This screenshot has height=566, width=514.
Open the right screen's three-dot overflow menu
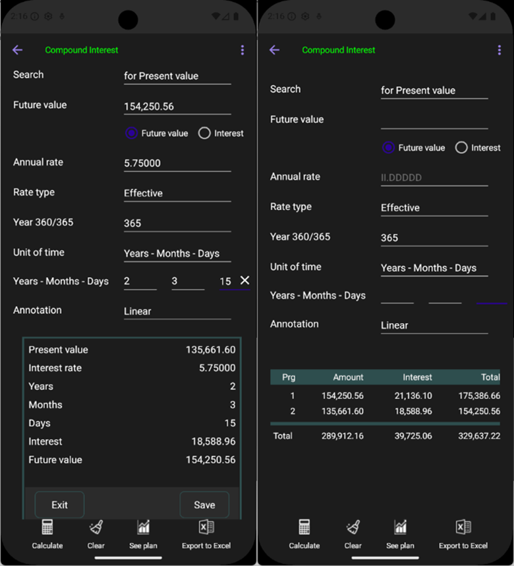pyautogui.click(x=500, y=50)
